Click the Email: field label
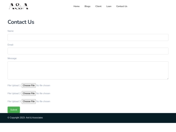The width and height of the screenshot is (176, 132). click(11, 45)
